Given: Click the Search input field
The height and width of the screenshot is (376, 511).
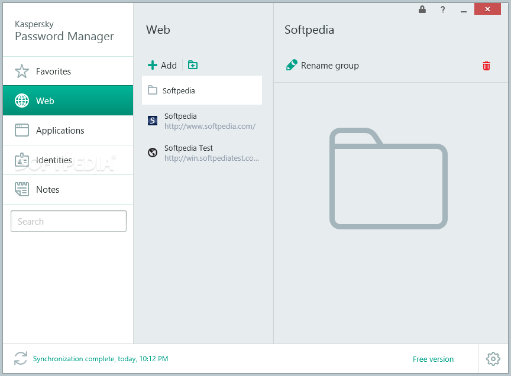Looking at the screenshot, I should point(69,221).
